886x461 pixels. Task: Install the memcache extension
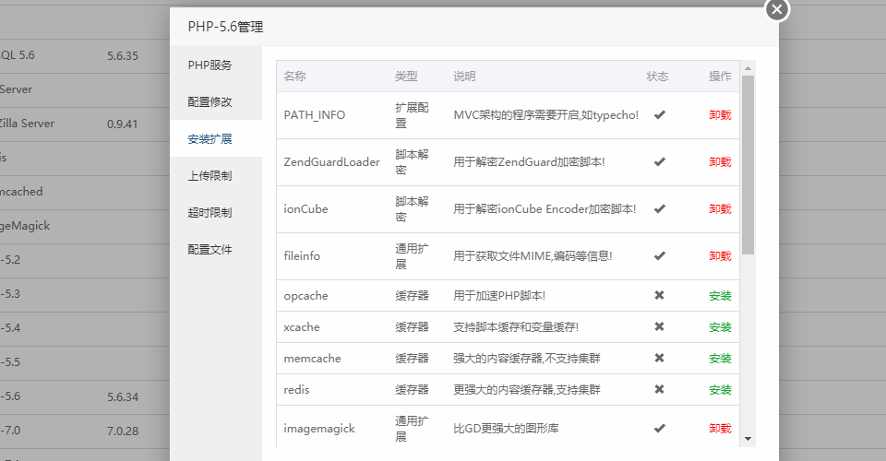720,359
